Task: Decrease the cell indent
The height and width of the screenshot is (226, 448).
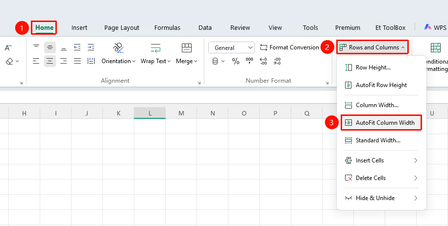Action: [x=77, y=47]
